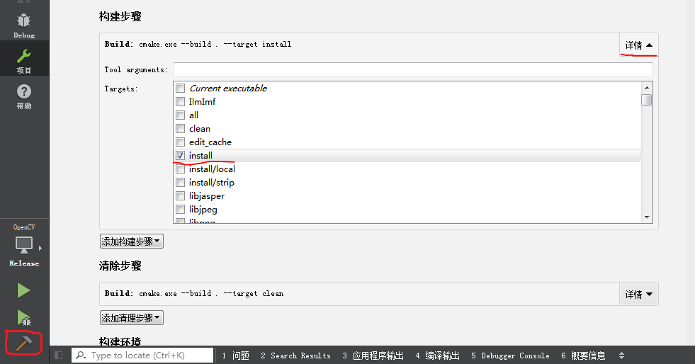
Task: Check the IlmImf target
Action: 181,102
